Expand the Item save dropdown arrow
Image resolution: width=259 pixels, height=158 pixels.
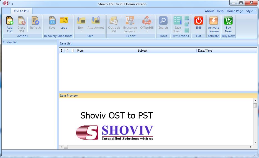[81, 31]
